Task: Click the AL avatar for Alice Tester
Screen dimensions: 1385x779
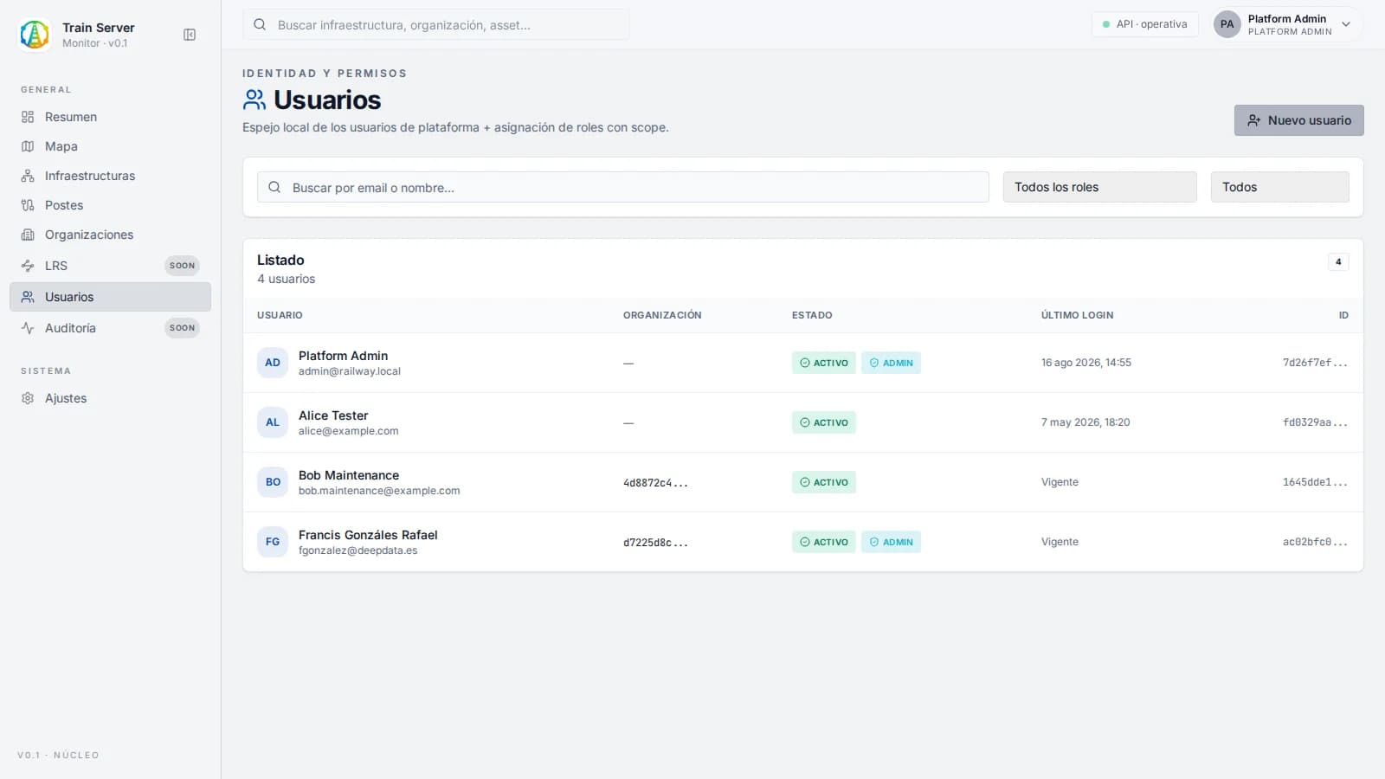Action: (x=273, y=422)
